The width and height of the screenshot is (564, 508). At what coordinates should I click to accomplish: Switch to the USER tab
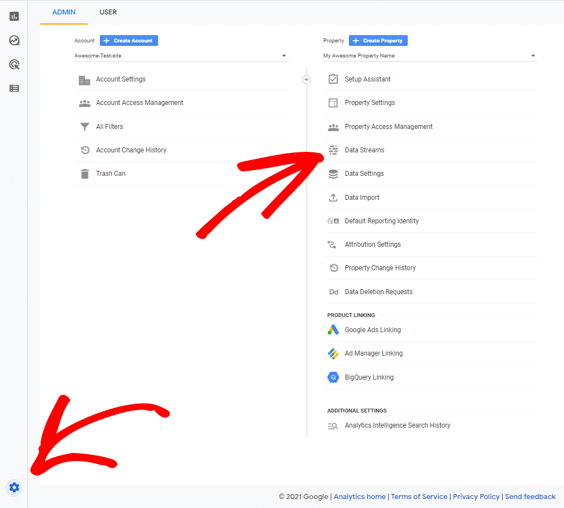(x=108, y=12)
